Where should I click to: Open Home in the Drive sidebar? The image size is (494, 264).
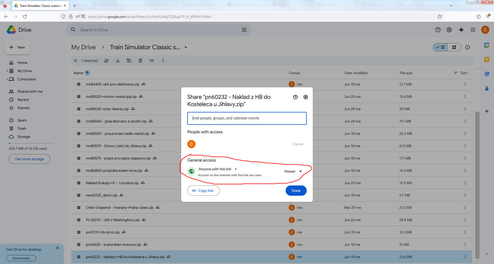[x=22, y=63]
